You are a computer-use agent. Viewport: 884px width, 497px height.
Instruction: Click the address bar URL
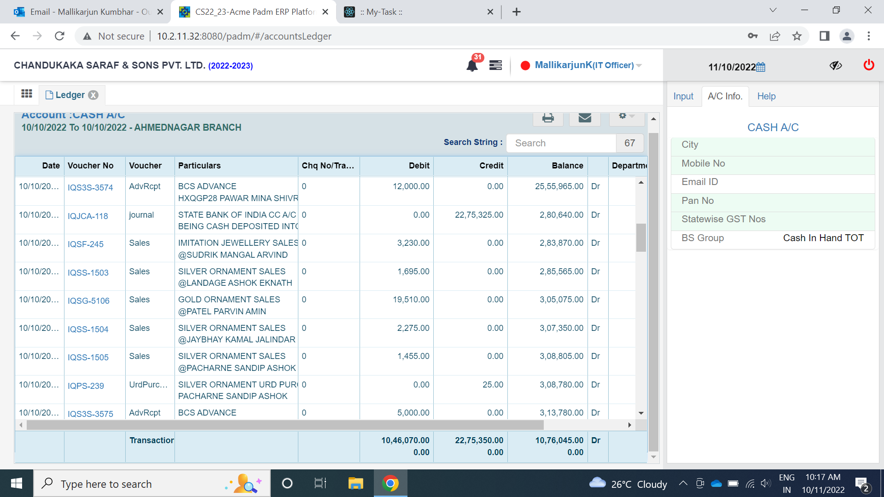(244, 36)
